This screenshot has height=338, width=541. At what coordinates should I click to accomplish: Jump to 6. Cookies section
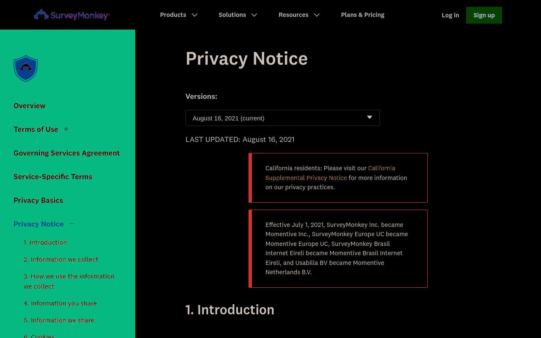click(x=39, y=335)
